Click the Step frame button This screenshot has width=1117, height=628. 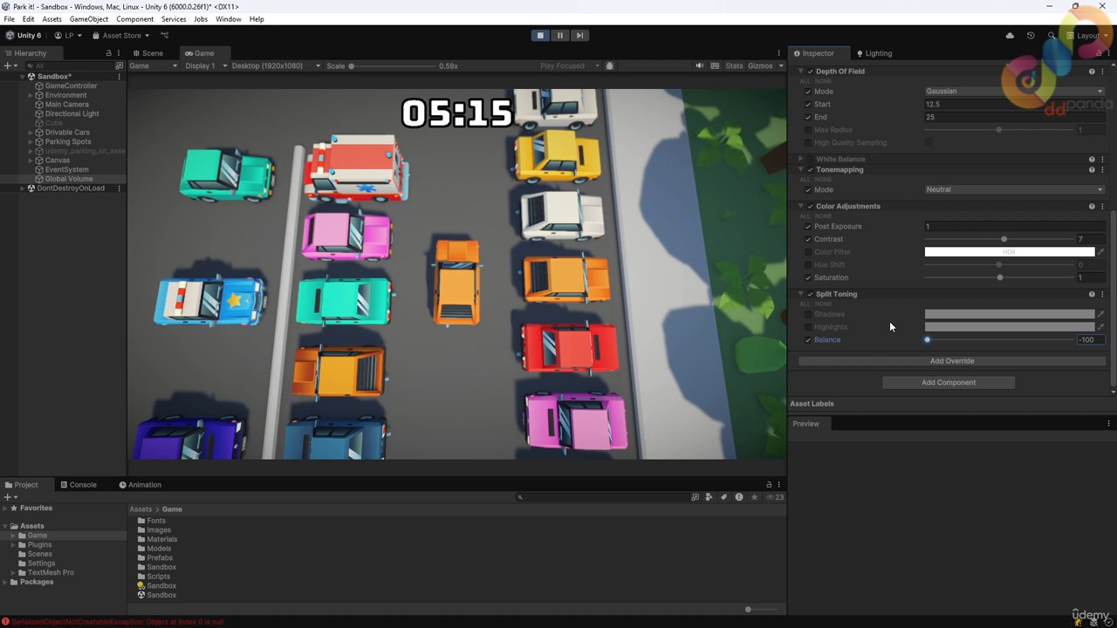580,36
